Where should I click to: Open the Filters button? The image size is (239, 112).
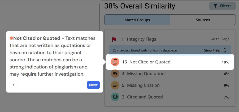(223, 6)
